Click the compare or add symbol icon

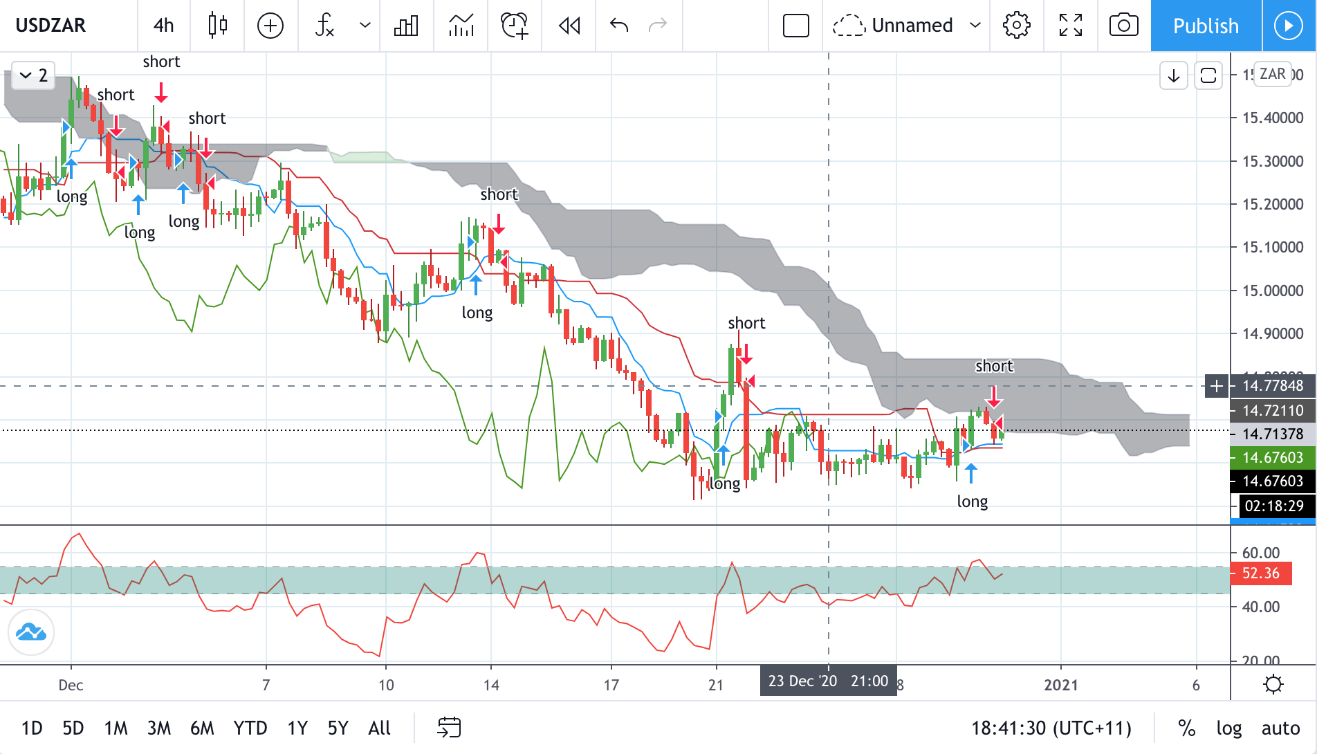coord(270,26)
